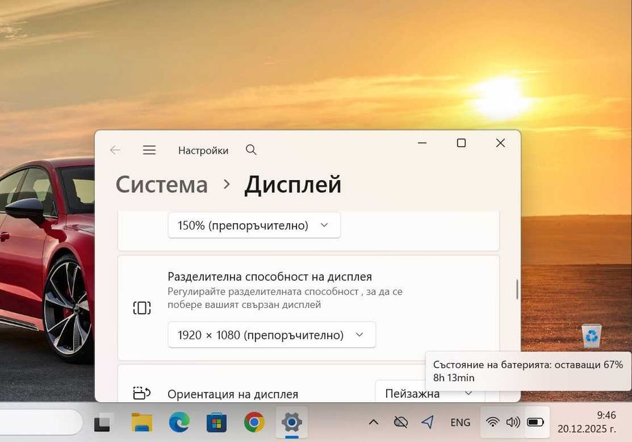The width and height of the screenshot is (632, 442).
Task: Click the Система breadcrumb link
Action: click(162, 185)
